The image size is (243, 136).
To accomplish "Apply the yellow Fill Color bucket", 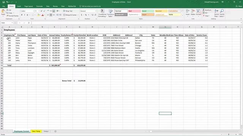I will tap(38, 15).
